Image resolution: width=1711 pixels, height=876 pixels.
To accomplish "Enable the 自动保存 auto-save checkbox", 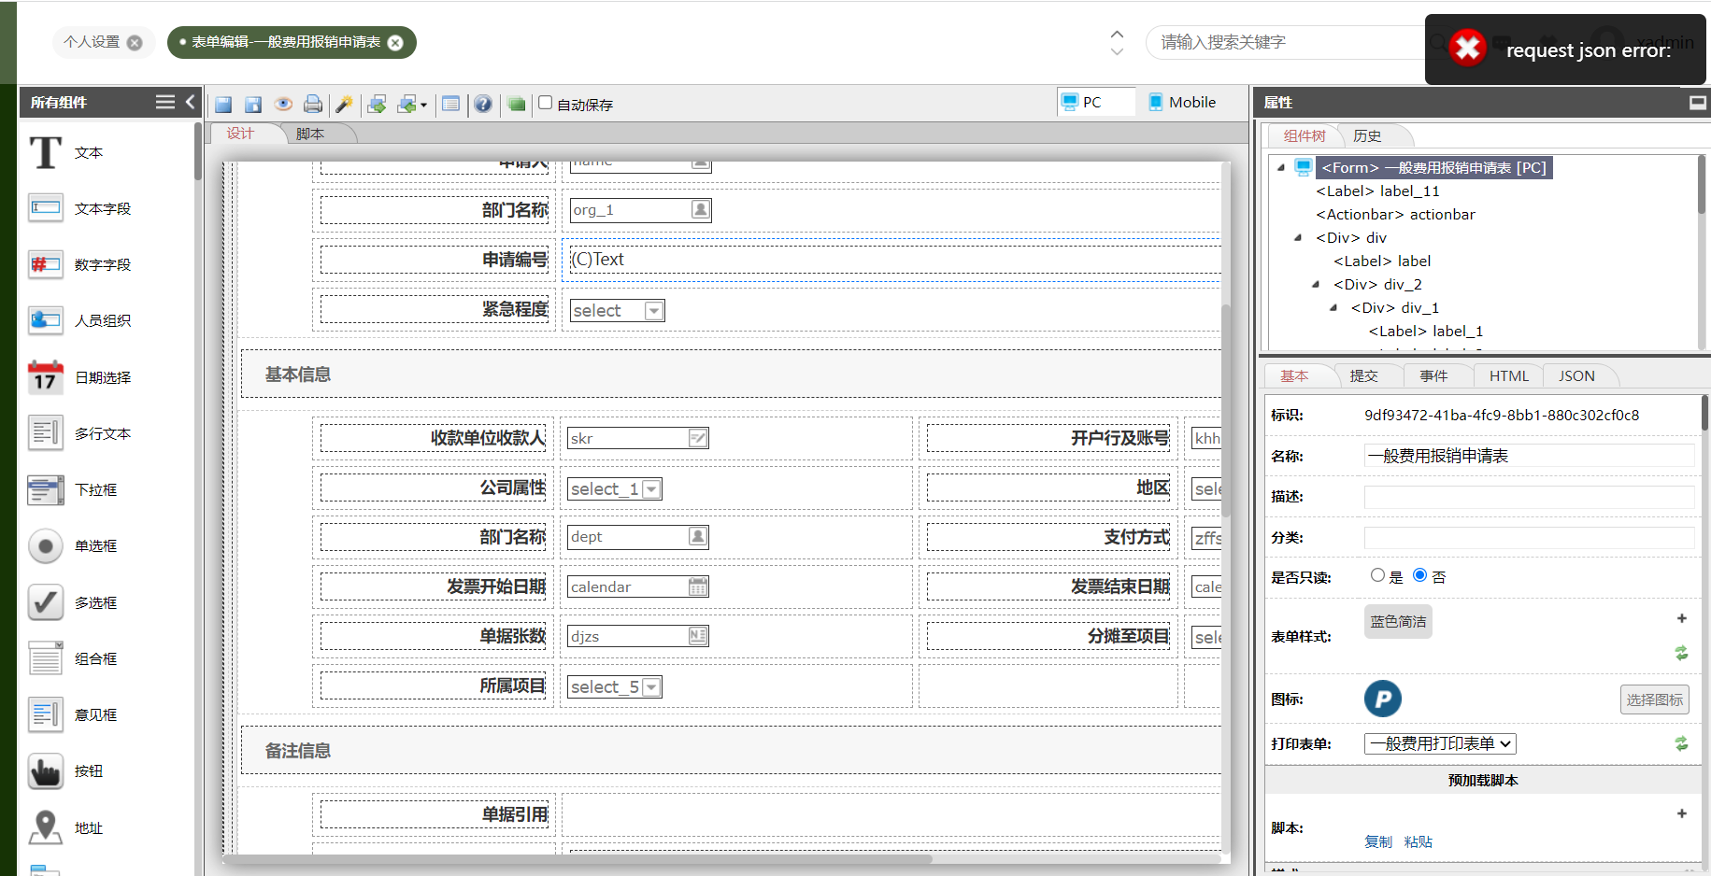I will pos(546,103).
